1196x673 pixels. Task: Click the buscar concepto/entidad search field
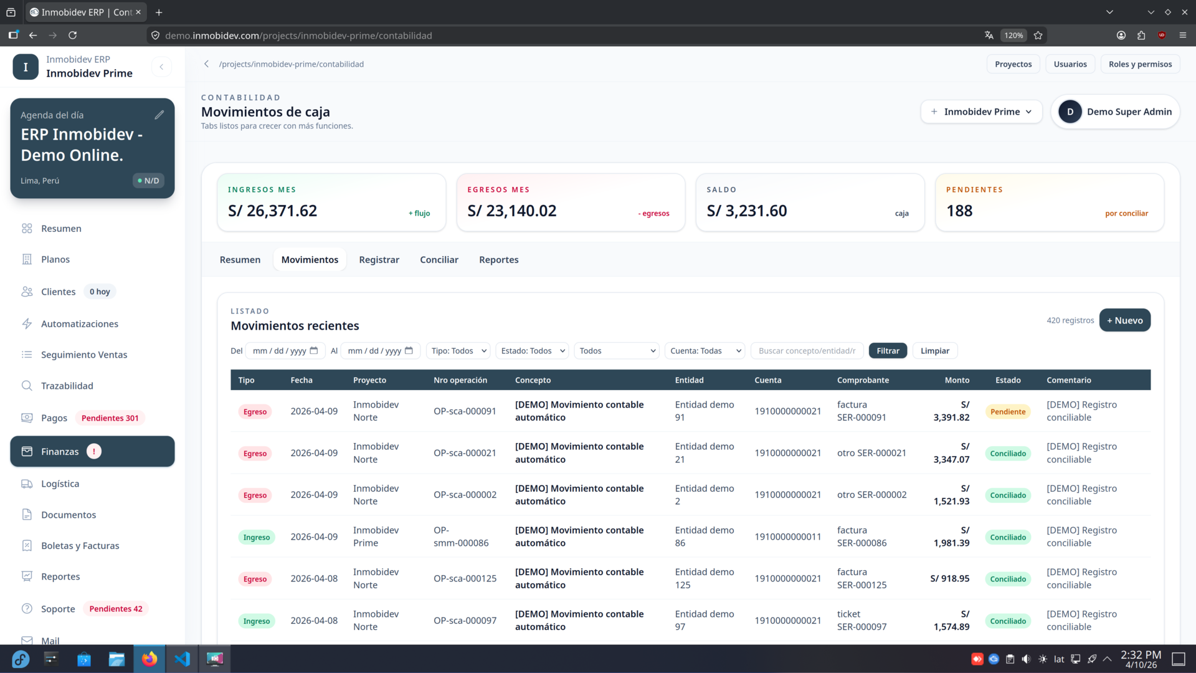(x=806, y=350)
